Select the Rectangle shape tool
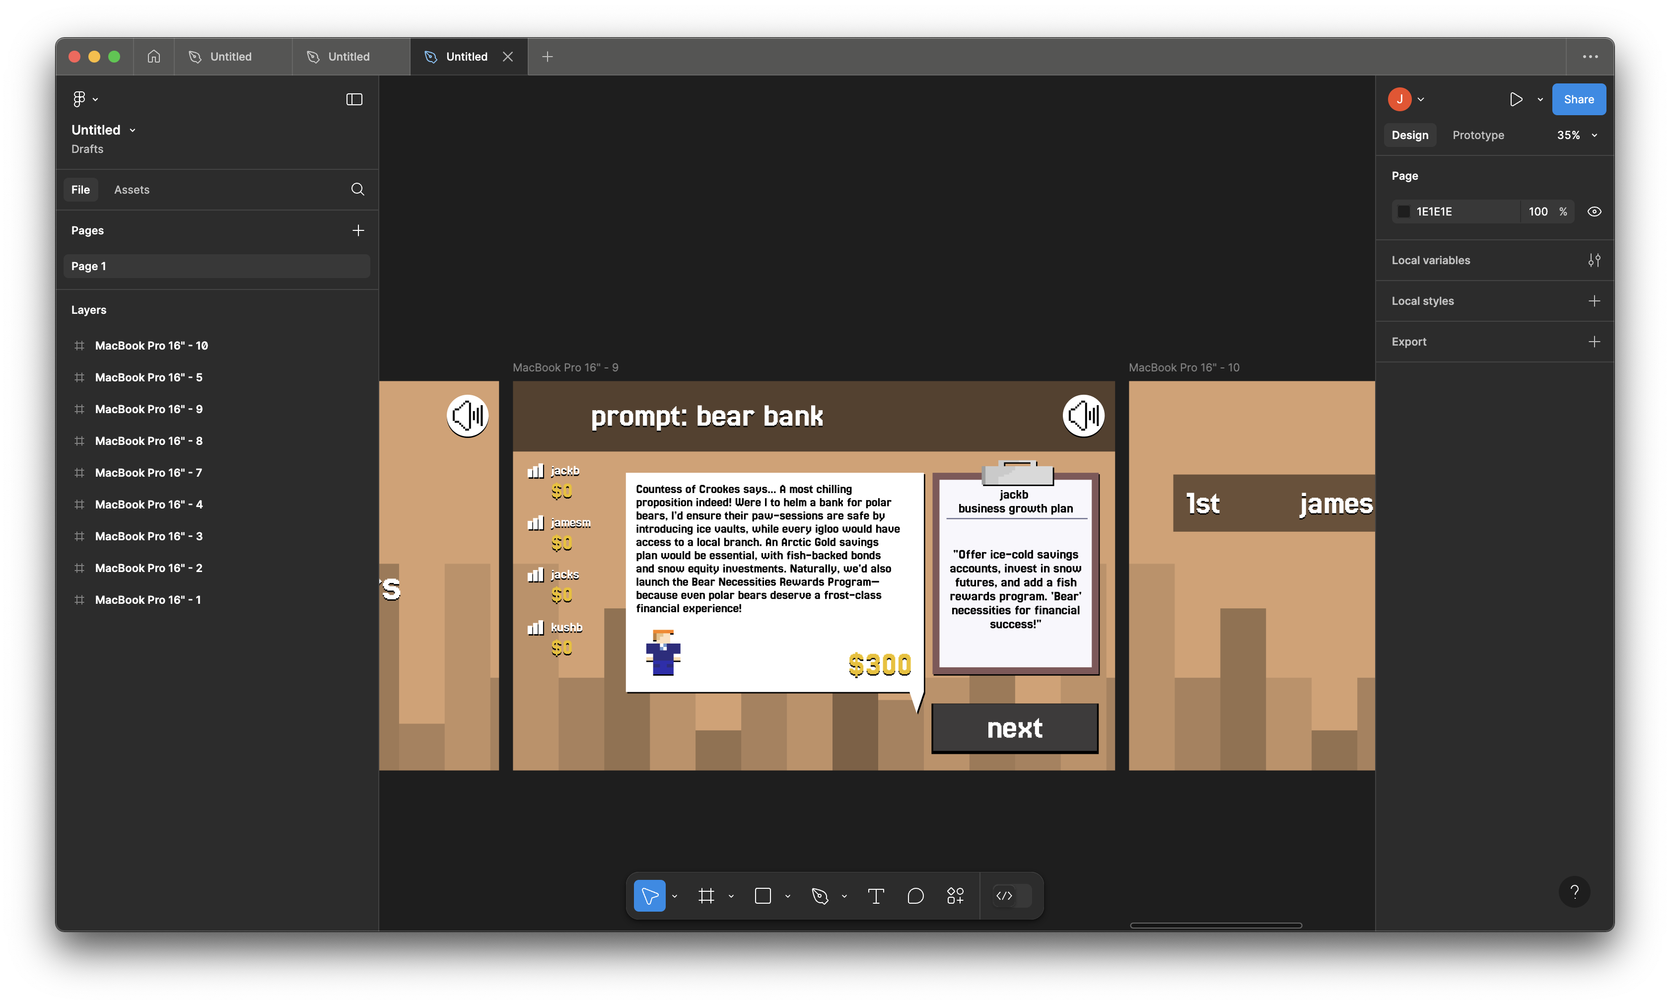This screenshot has height=1005, width=1670. click(763, 896)
